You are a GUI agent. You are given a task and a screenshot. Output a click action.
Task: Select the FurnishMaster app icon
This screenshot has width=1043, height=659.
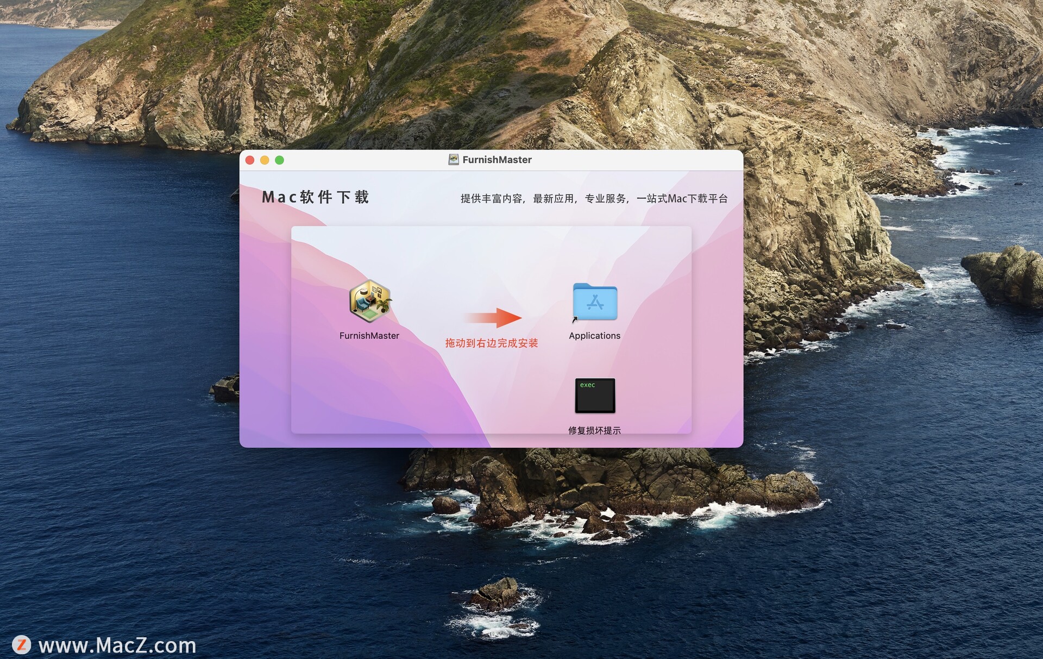(x=370, y=300)
